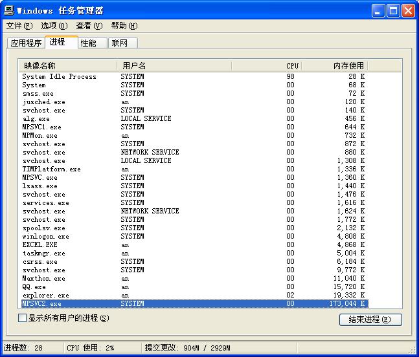The height and width of the screenshot is (357, 419).
Task: Close the Task Manager window
Action: click(x=409, y=11)
